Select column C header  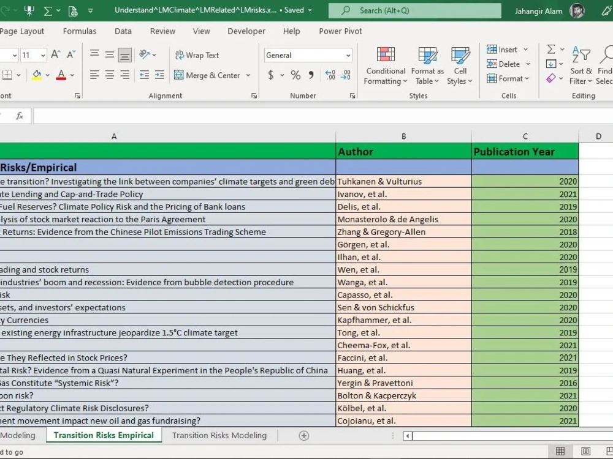525,136
